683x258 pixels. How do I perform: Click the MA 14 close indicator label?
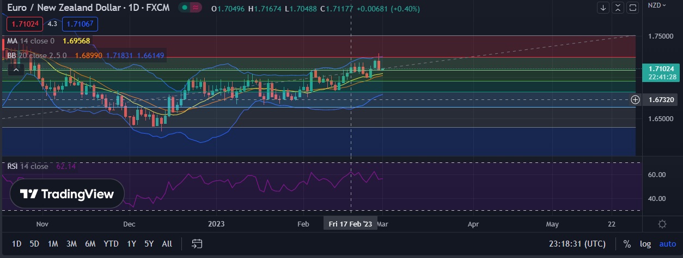tap(31, 41)
